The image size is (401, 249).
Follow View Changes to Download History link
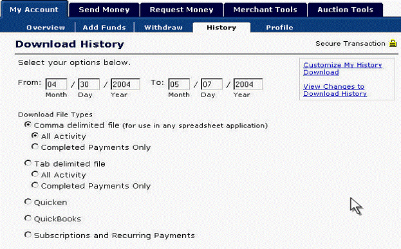(335, 90)
